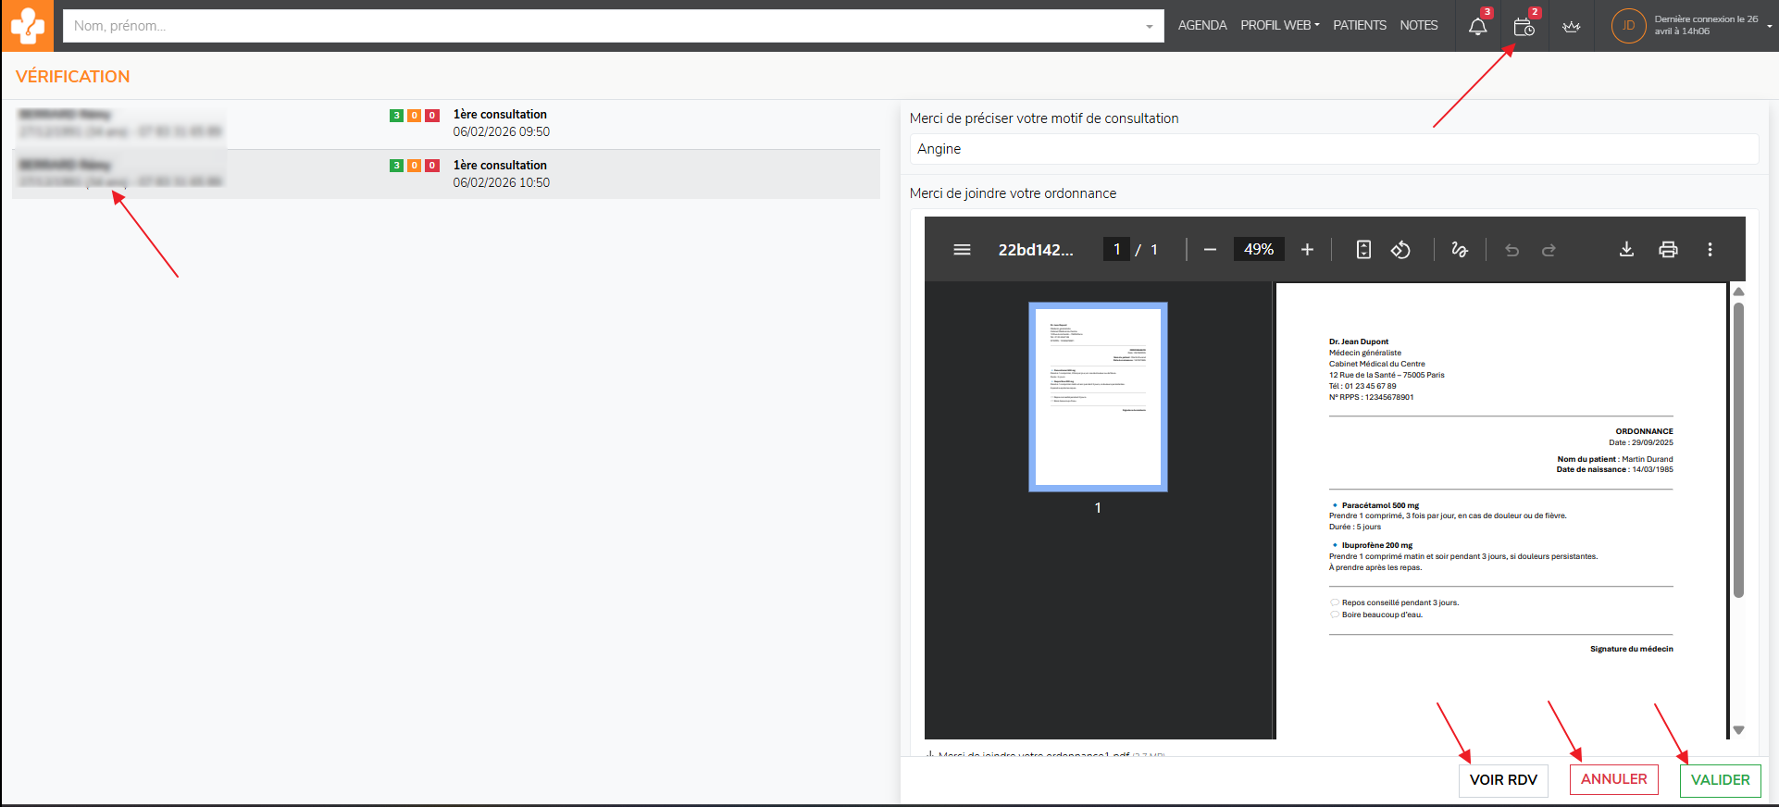
Task: Expand the patient search box dropdown arrow
Action: pos(1149,27)
